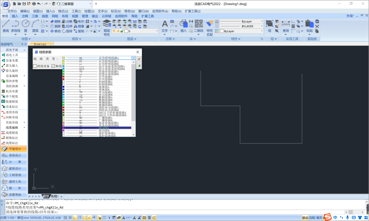Open the 图层特性 layer properties manager
This screenshot has height=221, width=369.
coord(107,27)
